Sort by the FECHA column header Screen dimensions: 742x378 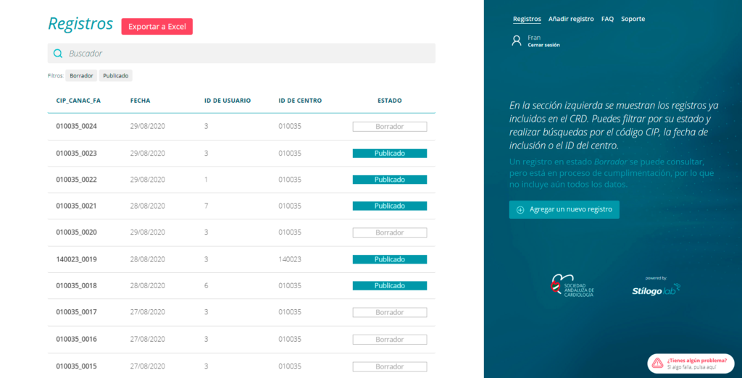tap(140, 101)
